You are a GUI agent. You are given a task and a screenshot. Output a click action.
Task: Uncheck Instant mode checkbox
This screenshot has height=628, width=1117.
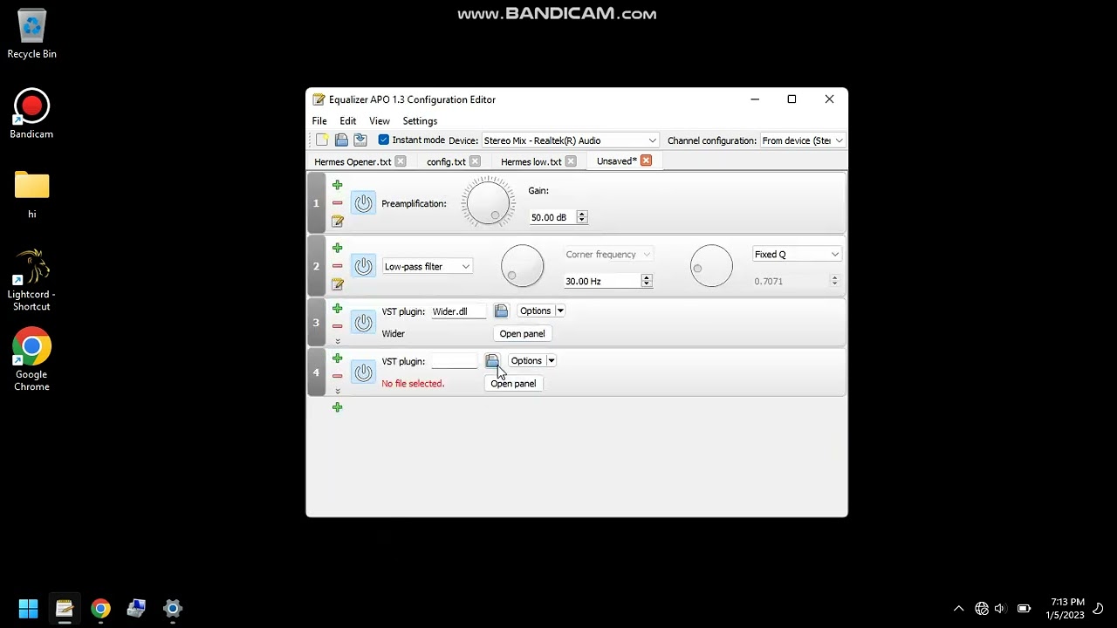pos(384,140)
